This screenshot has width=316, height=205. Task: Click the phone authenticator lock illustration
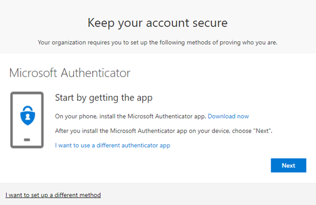pyautogui.click(x=27, y=120)
